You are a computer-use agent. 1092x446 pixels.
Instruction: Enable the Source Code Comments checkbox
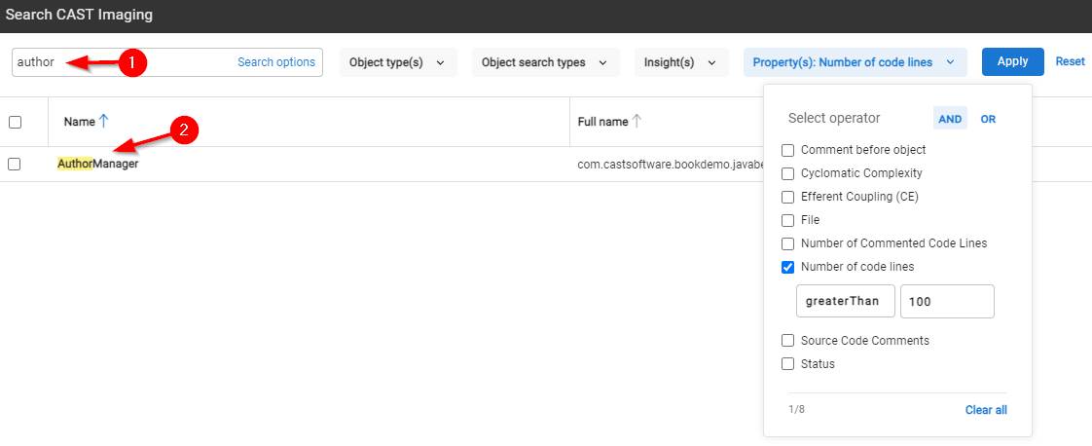click(x=788, y=341)
